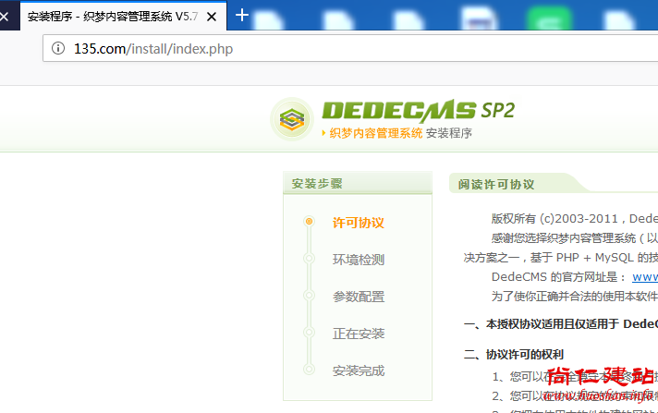Click the 安装步骤 panel header
The height and width of the screenshot is (413, 658).
(358, 183)
